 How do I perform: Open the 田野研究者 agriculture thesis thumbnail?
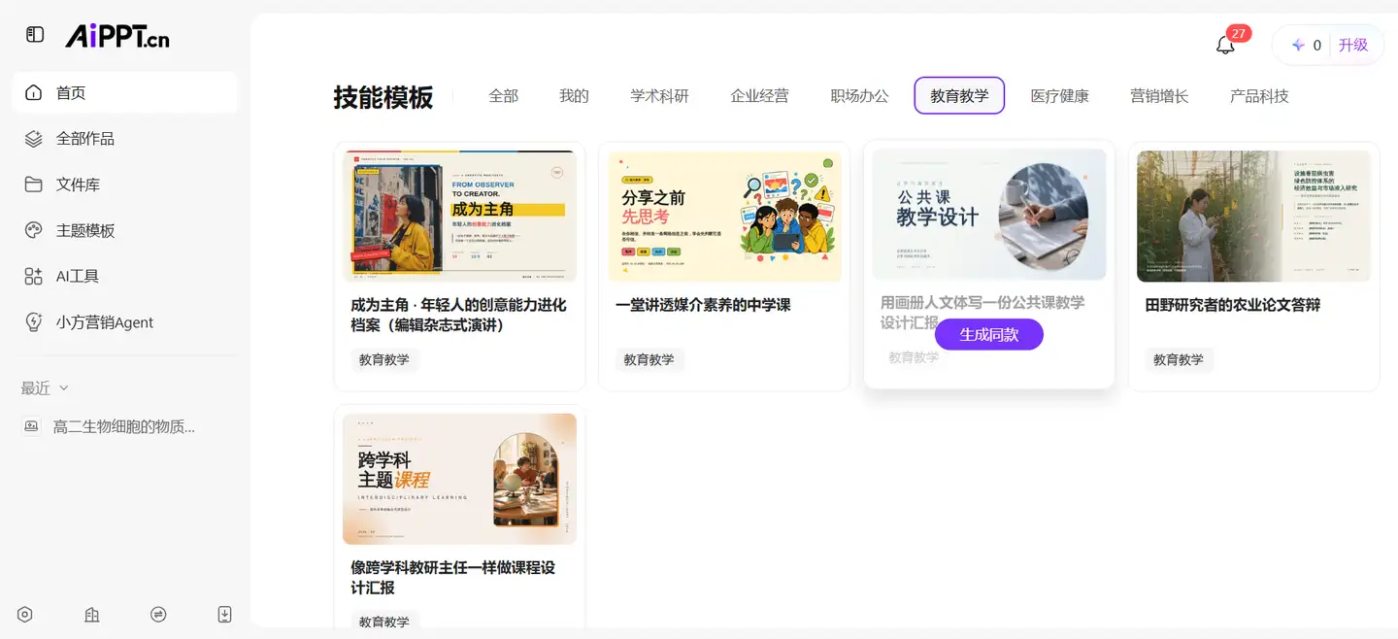(x=1254, y=216)
